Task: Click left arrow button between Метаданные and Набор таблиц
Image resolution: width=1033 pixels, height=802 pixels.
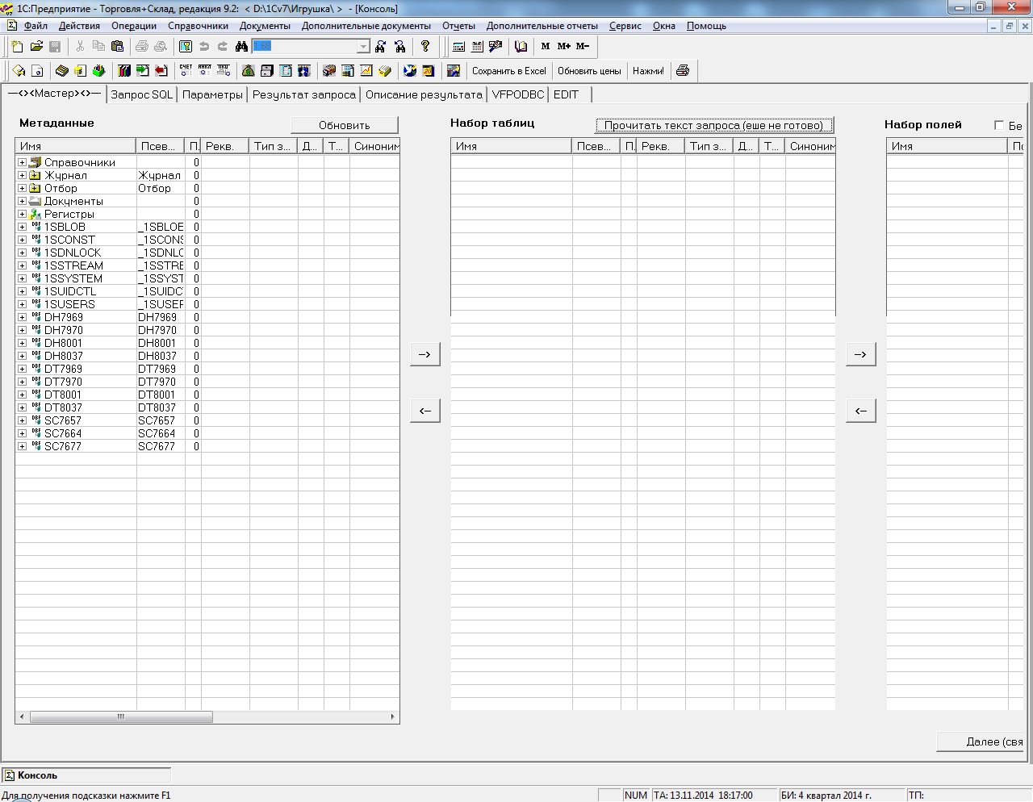Action: [x=424, y=411]
